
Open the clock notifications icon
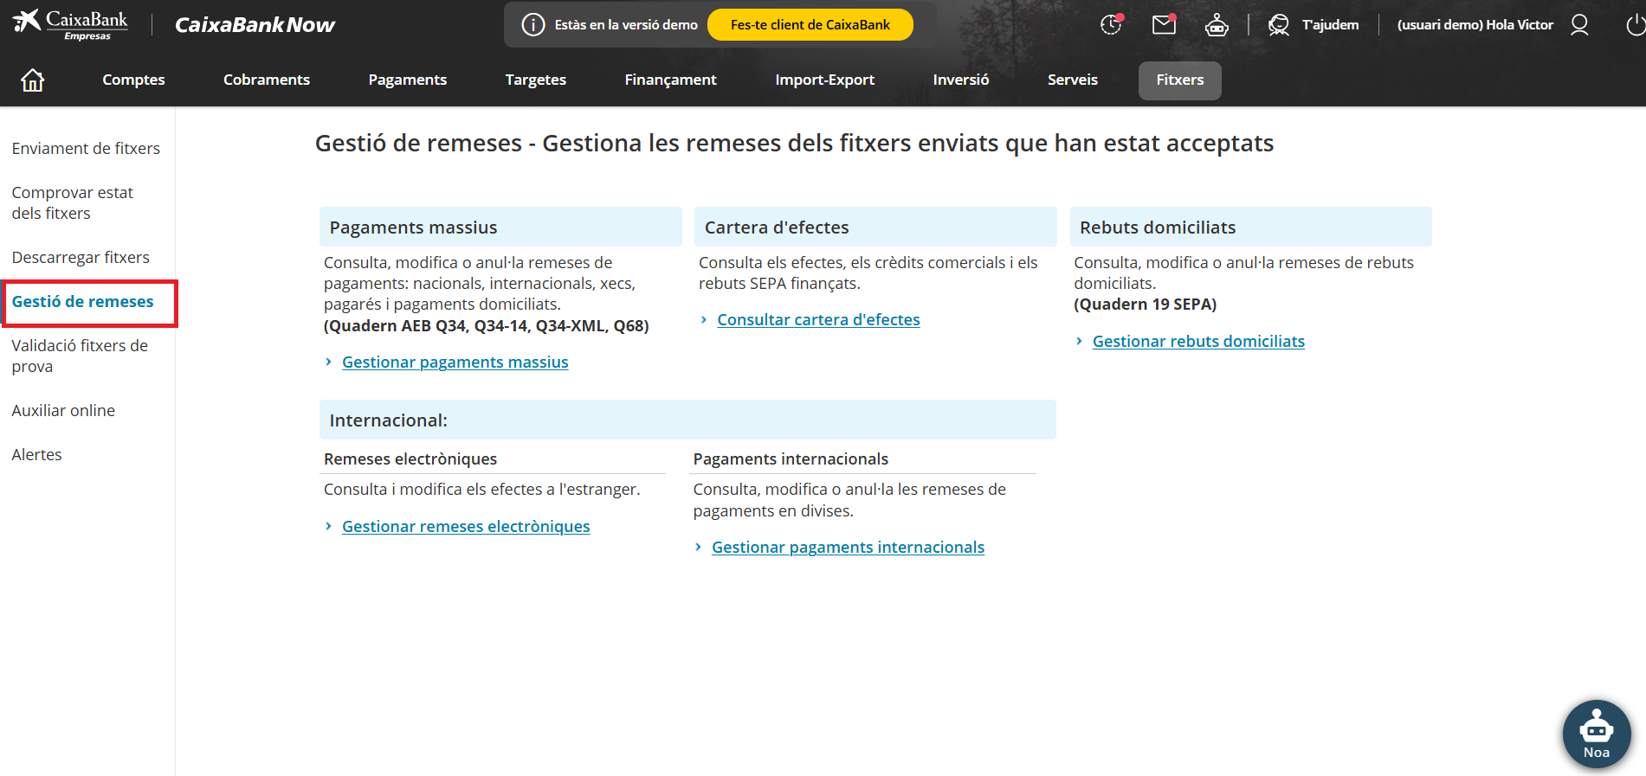pos(1111,25)
